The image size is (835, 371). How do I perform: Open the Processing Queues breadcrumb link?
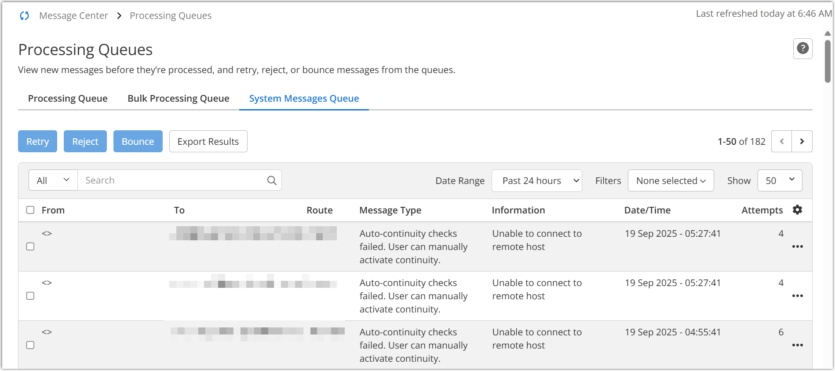[171, 16]
